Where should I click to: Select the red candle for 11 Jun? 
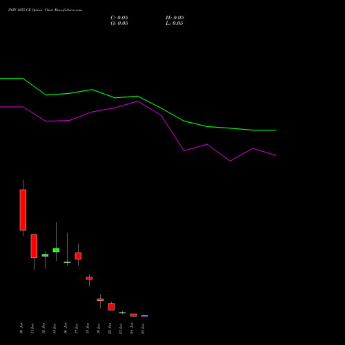point(34,246)
